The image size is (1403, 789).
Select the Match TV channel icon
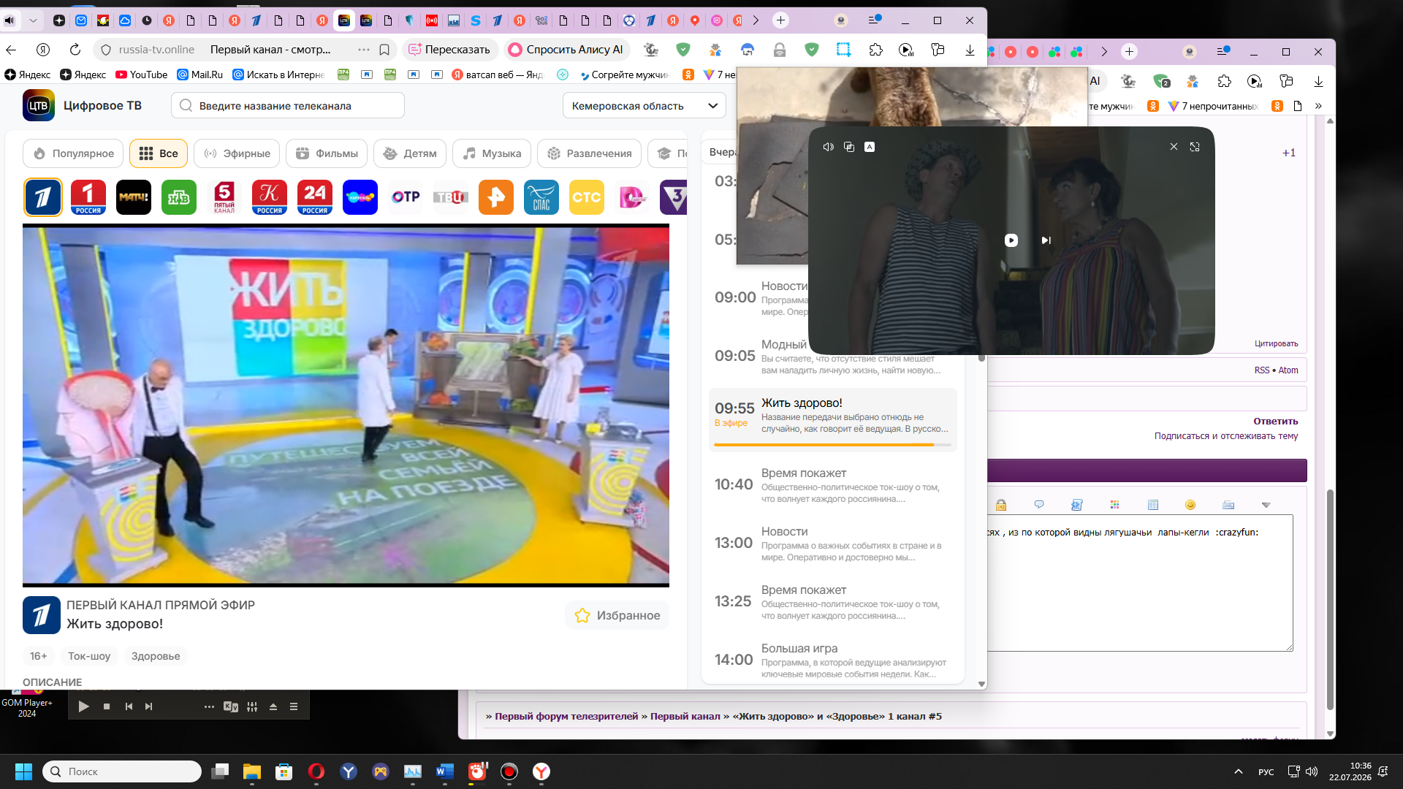click(134, 197)
